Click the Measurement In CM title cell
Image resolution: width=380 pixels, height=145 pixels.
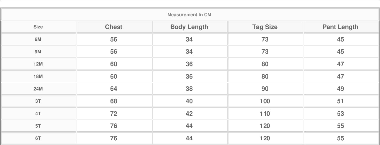189,14
